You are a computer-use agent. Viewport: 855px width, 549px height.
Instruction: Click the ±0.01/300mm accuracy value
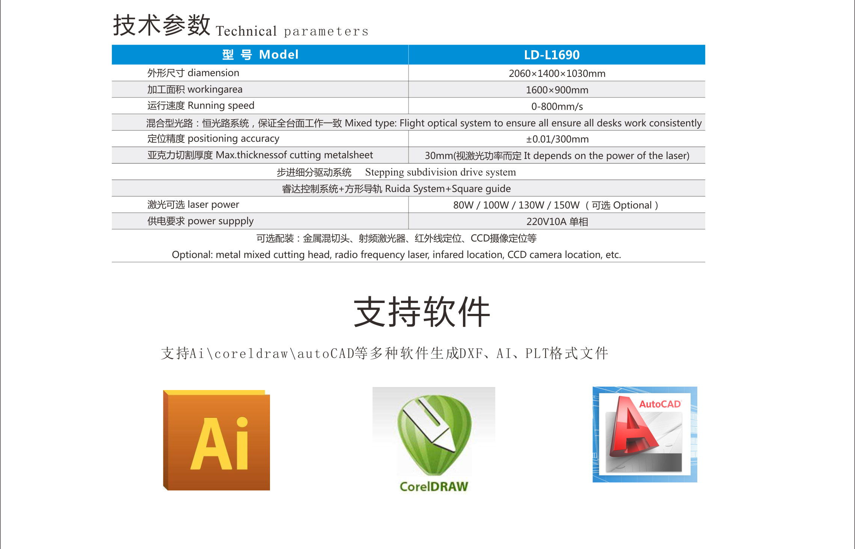pos(557,139)
